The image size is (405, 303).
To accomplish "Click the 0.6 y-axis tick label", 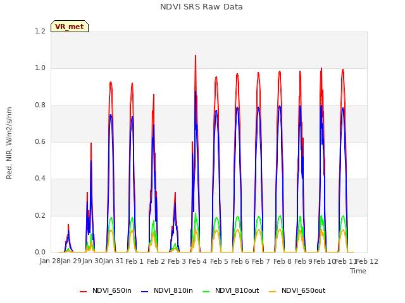I will [x=40, y=141].
